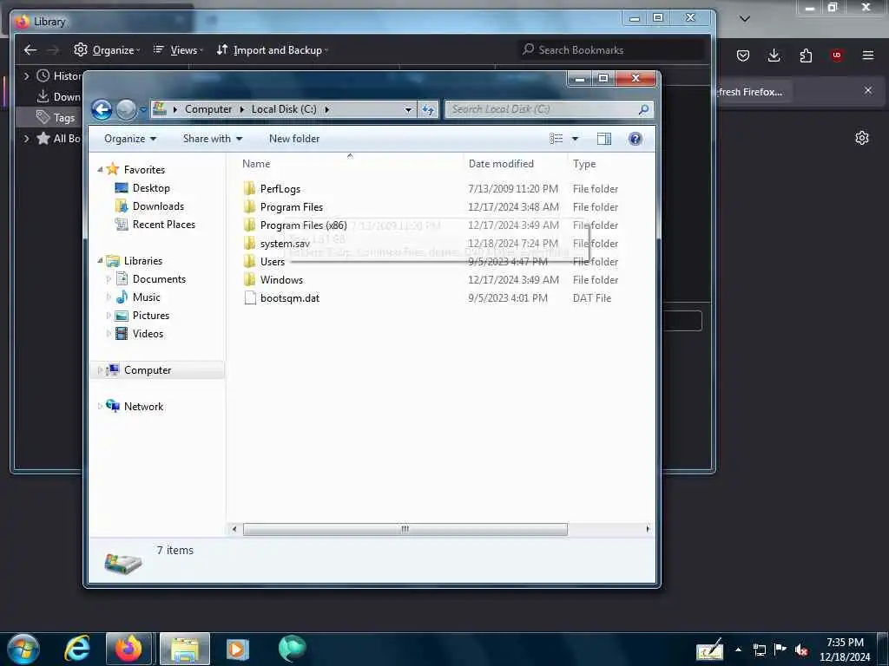
Task: Open Firefox Pocket icon in toolbar
Action: 743,55
